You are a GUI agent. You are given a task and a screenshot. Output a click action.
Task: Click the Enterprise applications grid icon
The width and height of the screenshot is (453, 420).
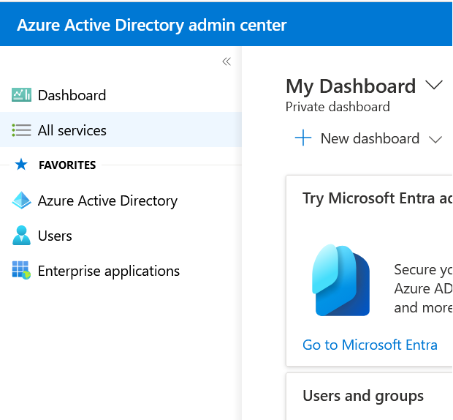click(21, 271)
